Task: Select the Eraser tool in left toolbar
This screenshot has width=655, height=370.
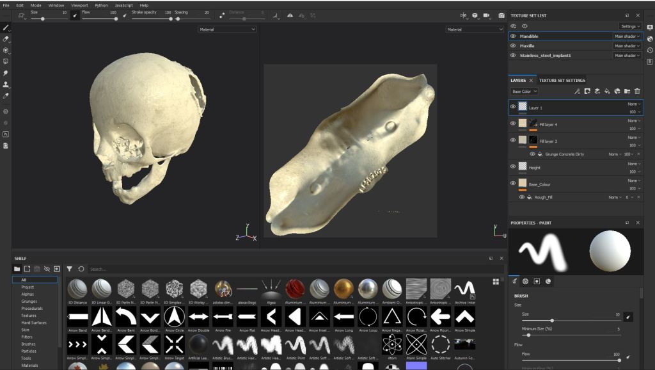Action: point(6,39)
